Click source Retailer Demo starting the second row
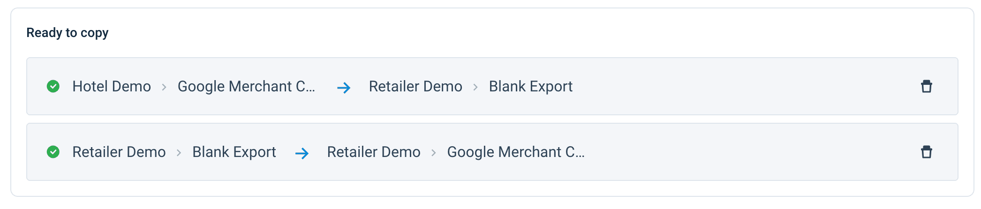The image size is (981, 209). (x=119, y=152)
